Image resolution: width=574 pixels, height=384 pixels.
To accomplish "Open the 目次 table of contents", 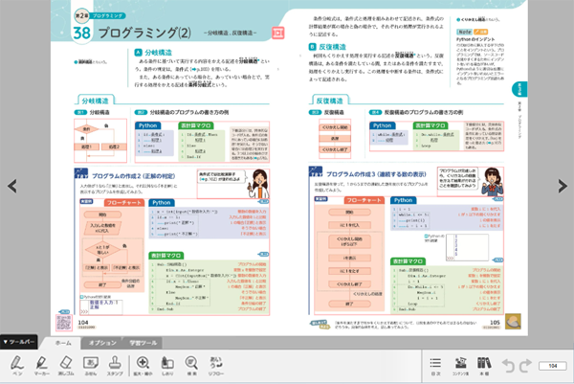I will click(x=435, y=365).
